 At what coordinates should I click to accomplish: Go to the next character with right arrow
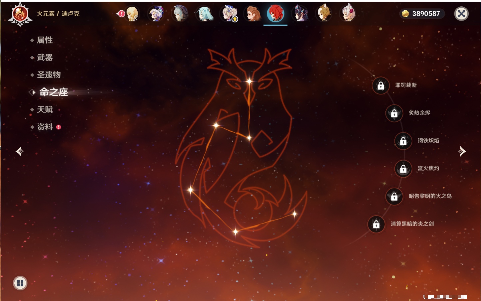pyautogui.click(x=462, y=151)
